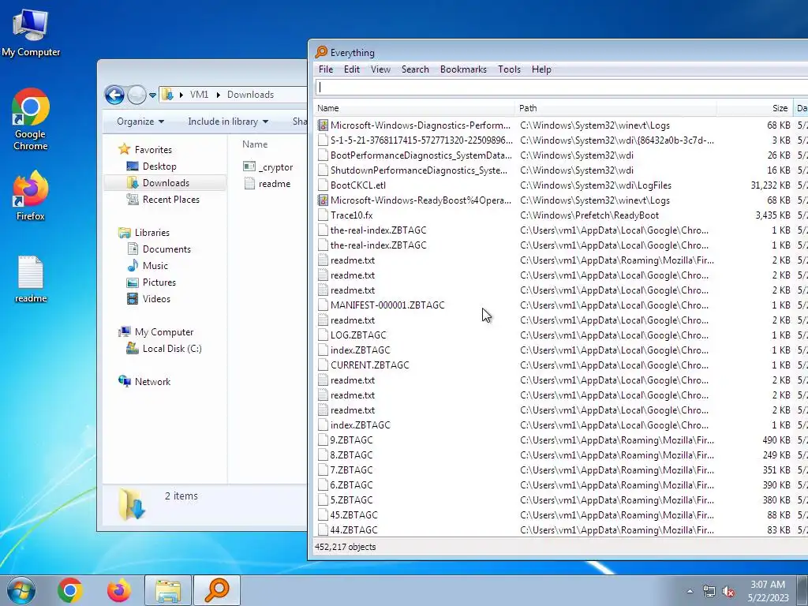Select _cryptor file in Downloads
Image resolution: width=808 pixels, height=606 pixels.
pos(268,167)
